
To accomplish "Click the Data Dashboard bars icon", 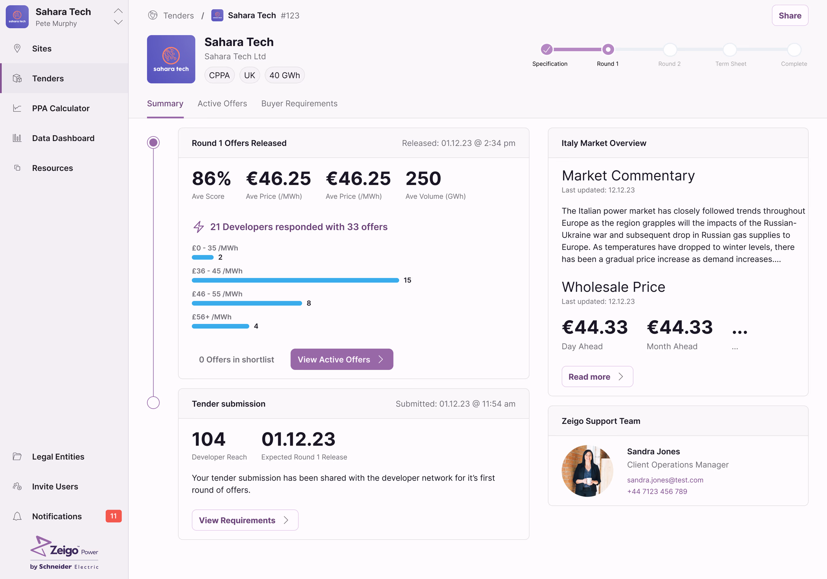I will (17, 138).
